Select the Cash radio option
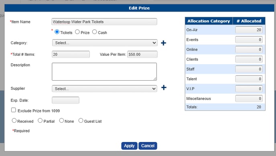 pyautogui.click(x=95, y=32)
